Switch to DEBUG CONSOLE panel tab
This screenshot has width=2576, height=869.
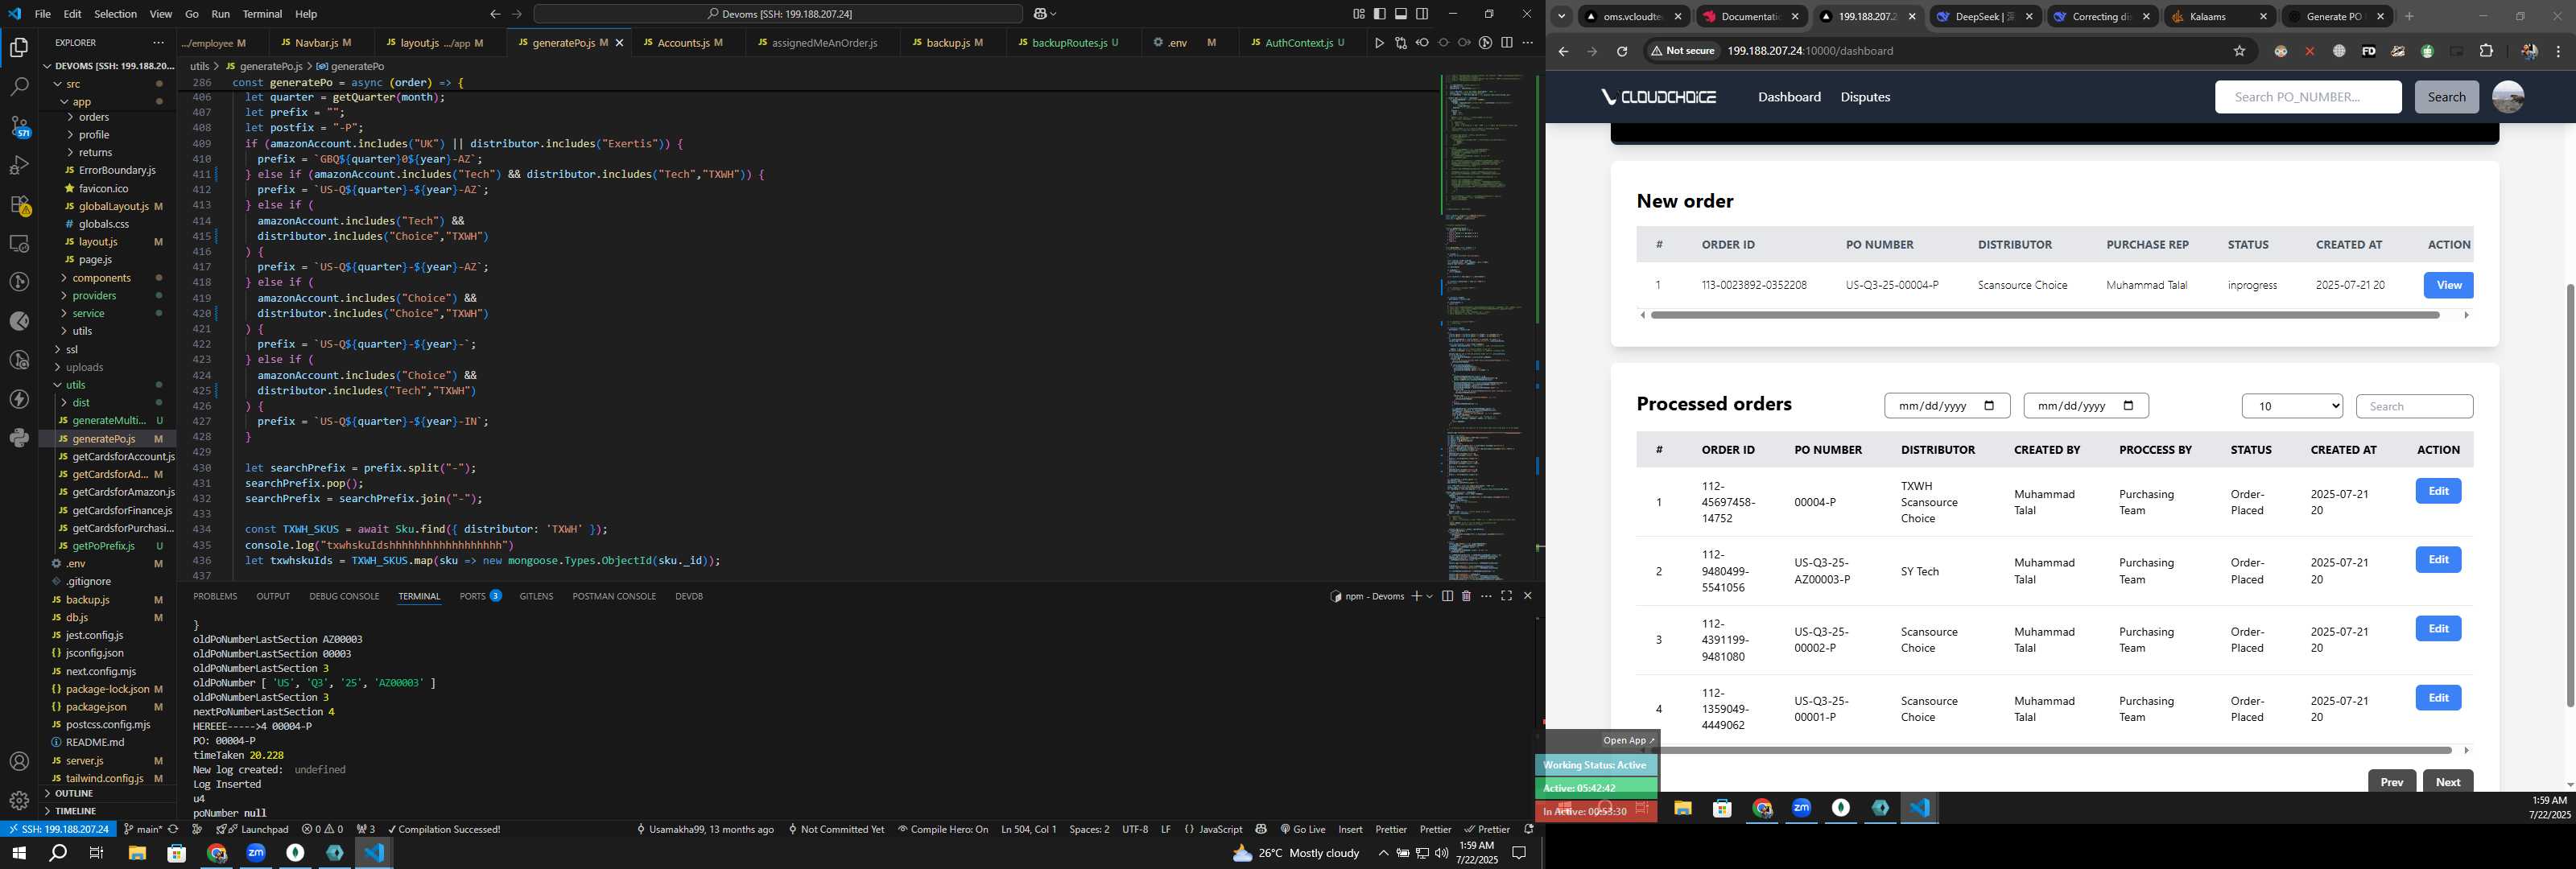(344, 596)
